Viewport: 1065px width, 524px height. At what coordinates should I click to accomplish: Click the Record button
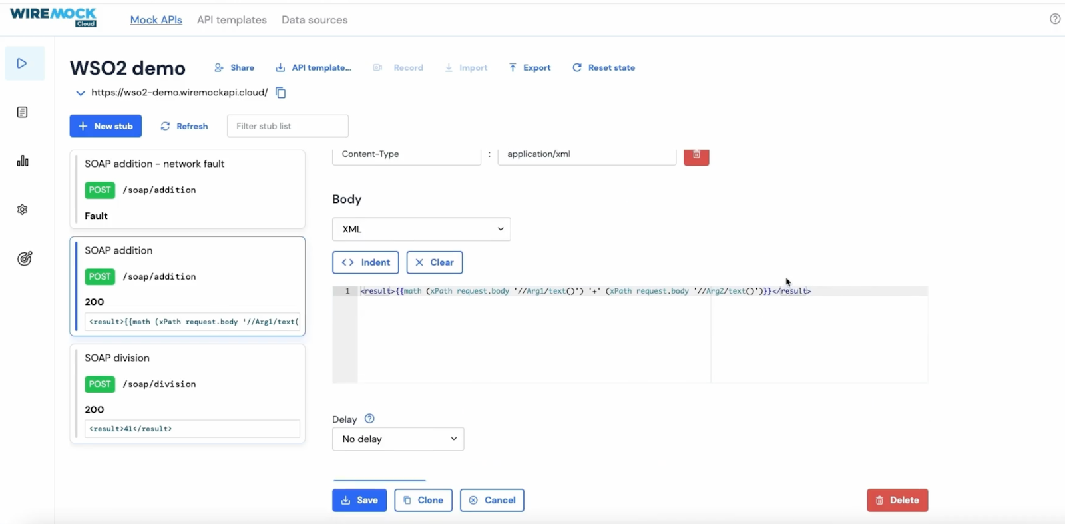pyautogui.click(x=398, y=67)
